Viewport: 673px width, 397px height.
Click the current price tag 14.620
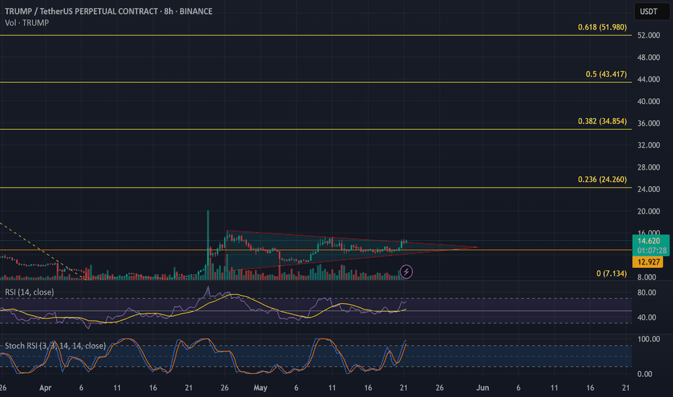[648, 241]
